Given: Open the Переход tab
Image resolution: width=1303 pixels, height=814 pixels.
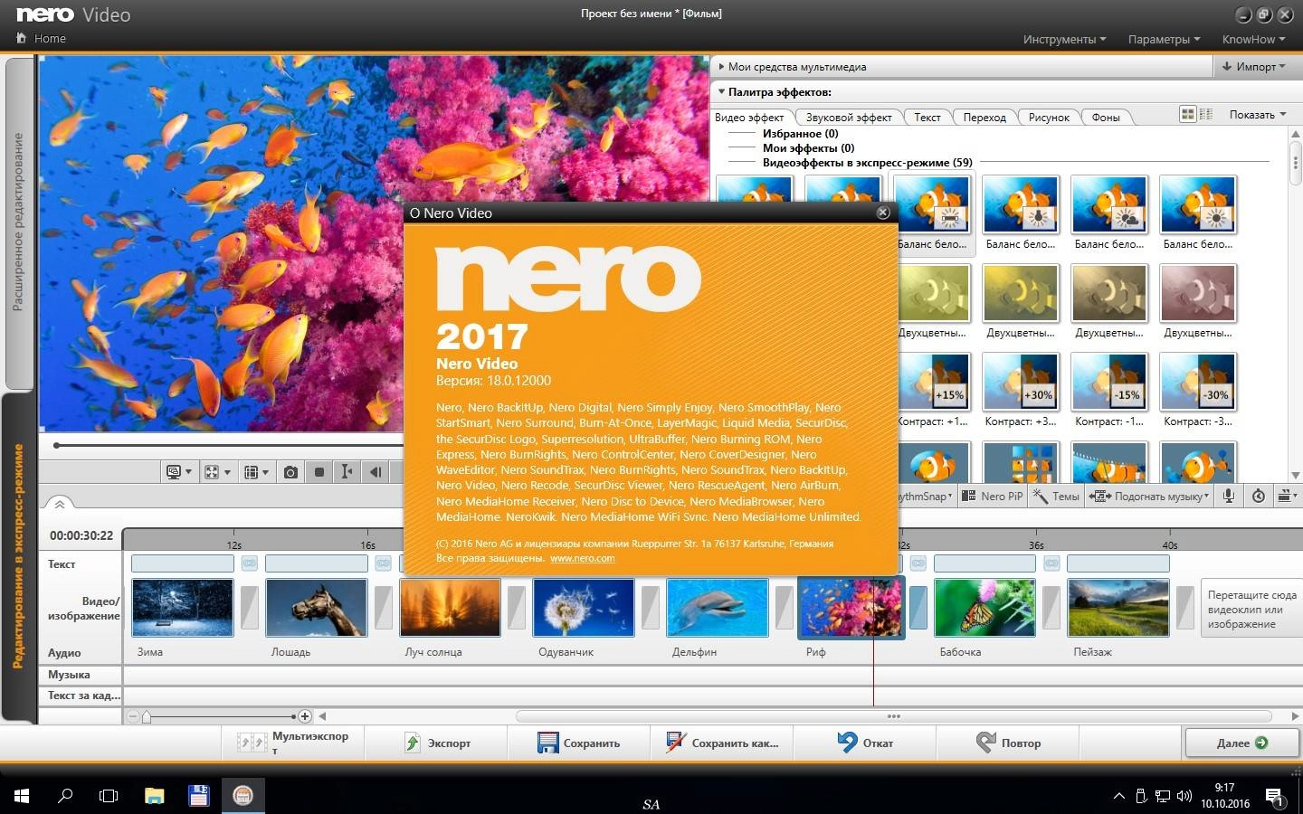Looking at the screenshot, I should tap(984, 117).
